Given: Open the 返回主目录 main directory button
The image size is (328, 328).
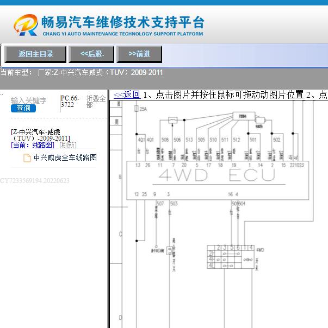Looking at the screenshot, I should pos(35,54).
